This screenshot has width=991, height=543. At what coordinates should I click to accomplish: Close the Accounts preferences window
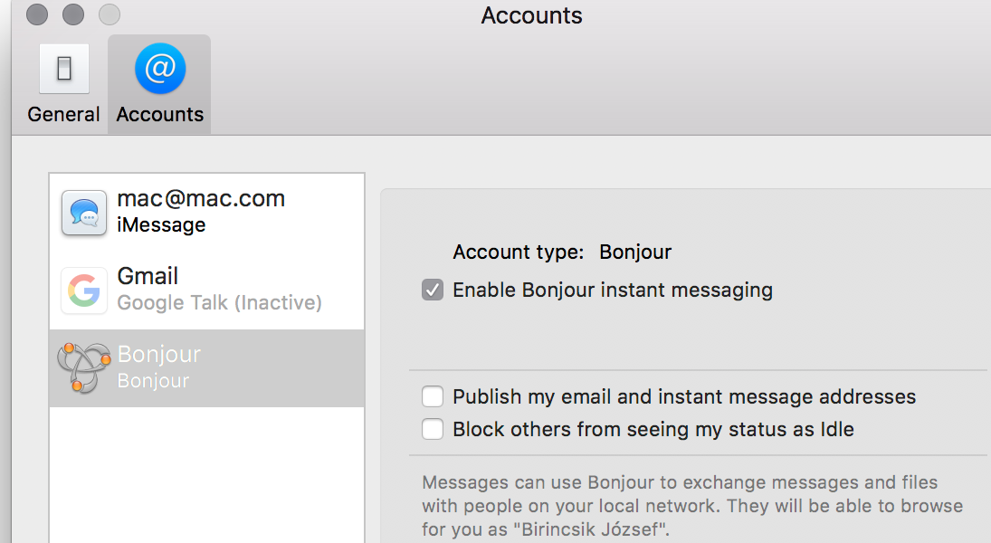pos(37,14)
